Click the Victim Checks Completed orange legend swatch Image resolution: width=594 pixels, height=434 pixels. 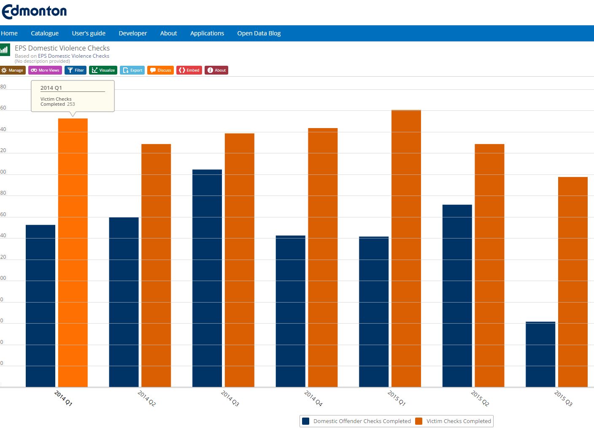419,421
